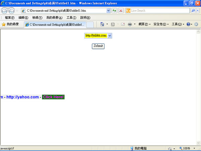
Task: Click the vertical scrollbar up arrow
Action: (198, 32)
